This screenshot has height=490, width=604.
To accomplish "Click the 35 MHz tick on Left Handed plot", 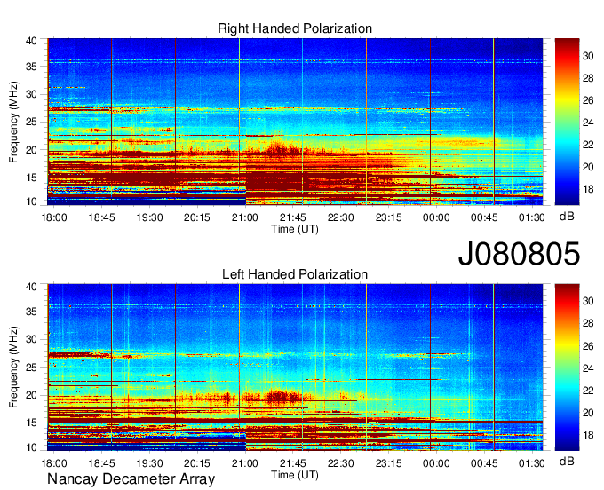I will coord(32,312).
